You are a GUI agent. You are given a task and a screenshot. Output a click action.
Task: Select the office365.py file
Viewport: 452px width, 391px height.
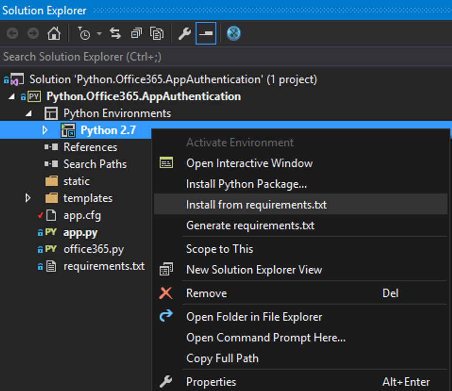tap(94, 249)
